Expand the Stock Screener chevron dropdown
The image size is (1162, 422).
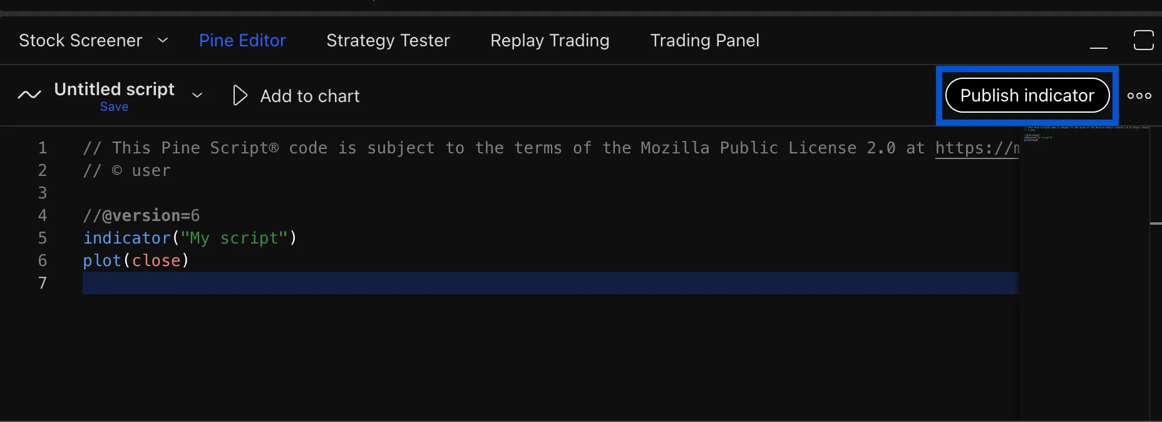[x=163, y=41]
